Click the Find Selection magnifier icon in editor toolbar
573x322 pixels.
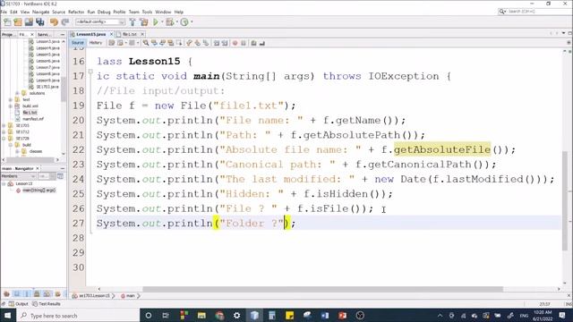click(146, 43)
